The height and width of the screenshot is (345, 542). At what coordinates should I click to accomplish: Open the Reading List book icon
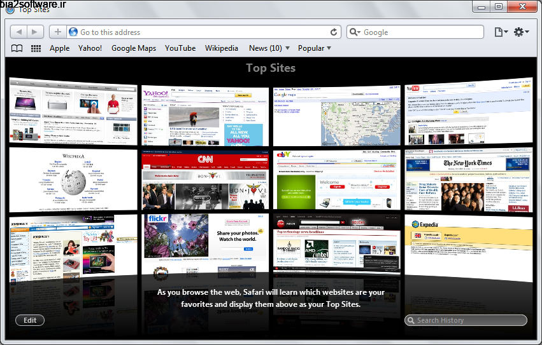[x=17, y=48]
